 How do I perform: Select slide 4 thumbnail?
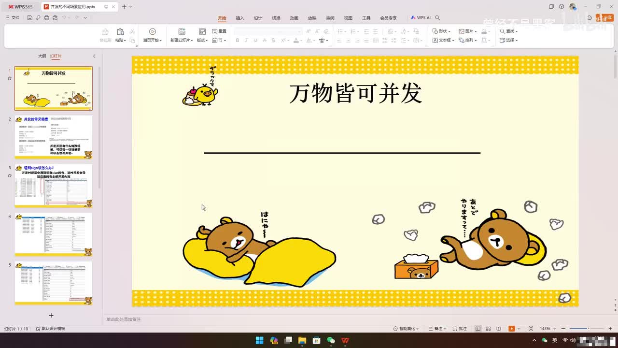pyautogui.click(x=53, y=234)
